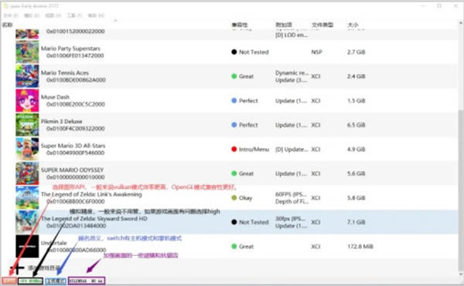Toggle the blue docked mode status button

[x=56, y=281]
